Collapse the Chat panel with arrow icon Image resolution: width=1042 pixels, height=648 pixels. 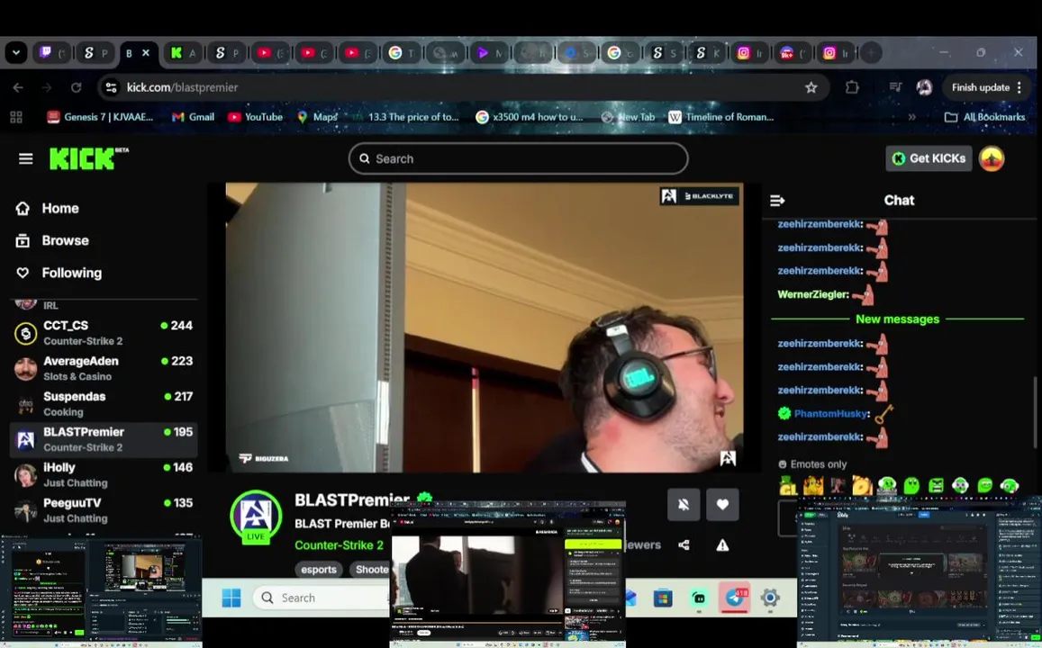pyautogui.click(x=777, y=201)
